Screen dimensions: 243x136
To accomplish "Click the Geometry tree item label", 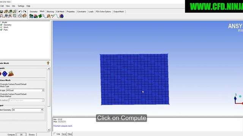I will pyautogui.click(x=8, y=25).
